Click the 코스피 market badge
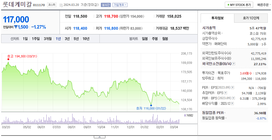The image size is (272, 140). (52, 5)
